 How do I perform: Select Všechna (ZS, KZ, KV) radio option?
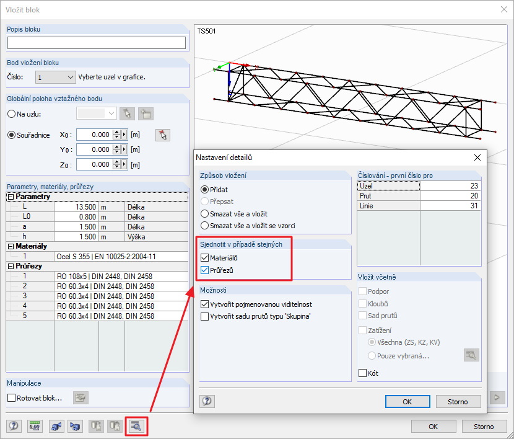point(372,342)
